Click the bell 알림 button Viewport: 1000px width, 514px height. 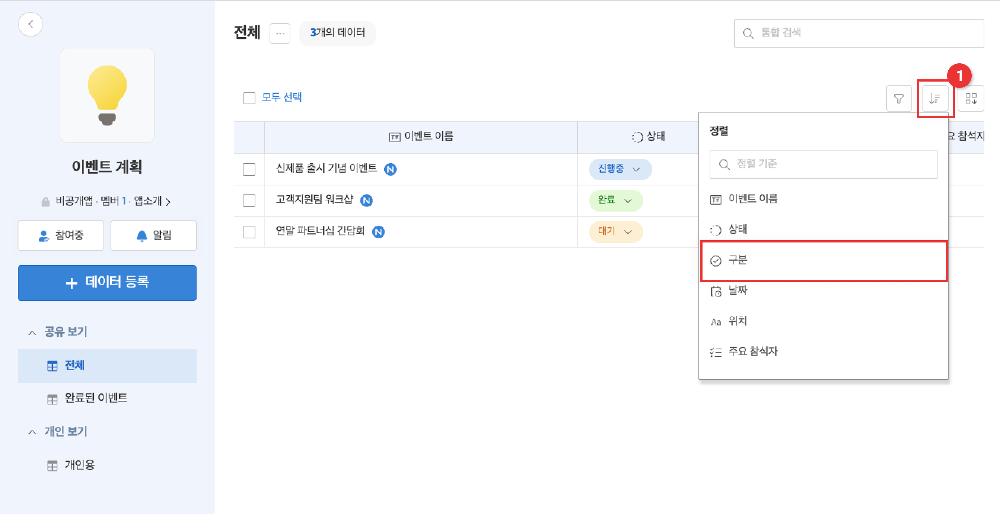154,235
